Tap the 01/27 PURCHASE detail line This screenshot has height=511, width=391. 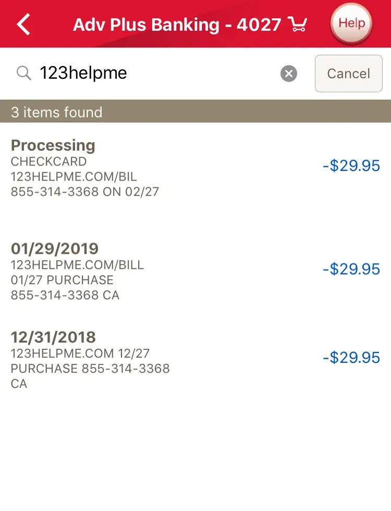(62, 280)
